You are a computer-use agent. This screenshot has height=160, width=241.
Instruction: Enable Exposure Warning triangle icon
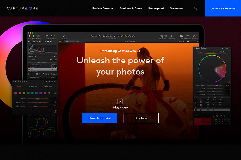coord(171,36)
